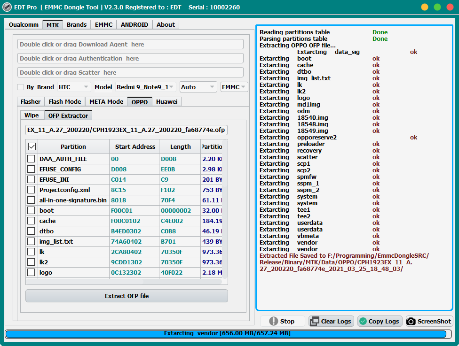
Task: Click the Clear Logs window icon
Action: coord(314,321)
